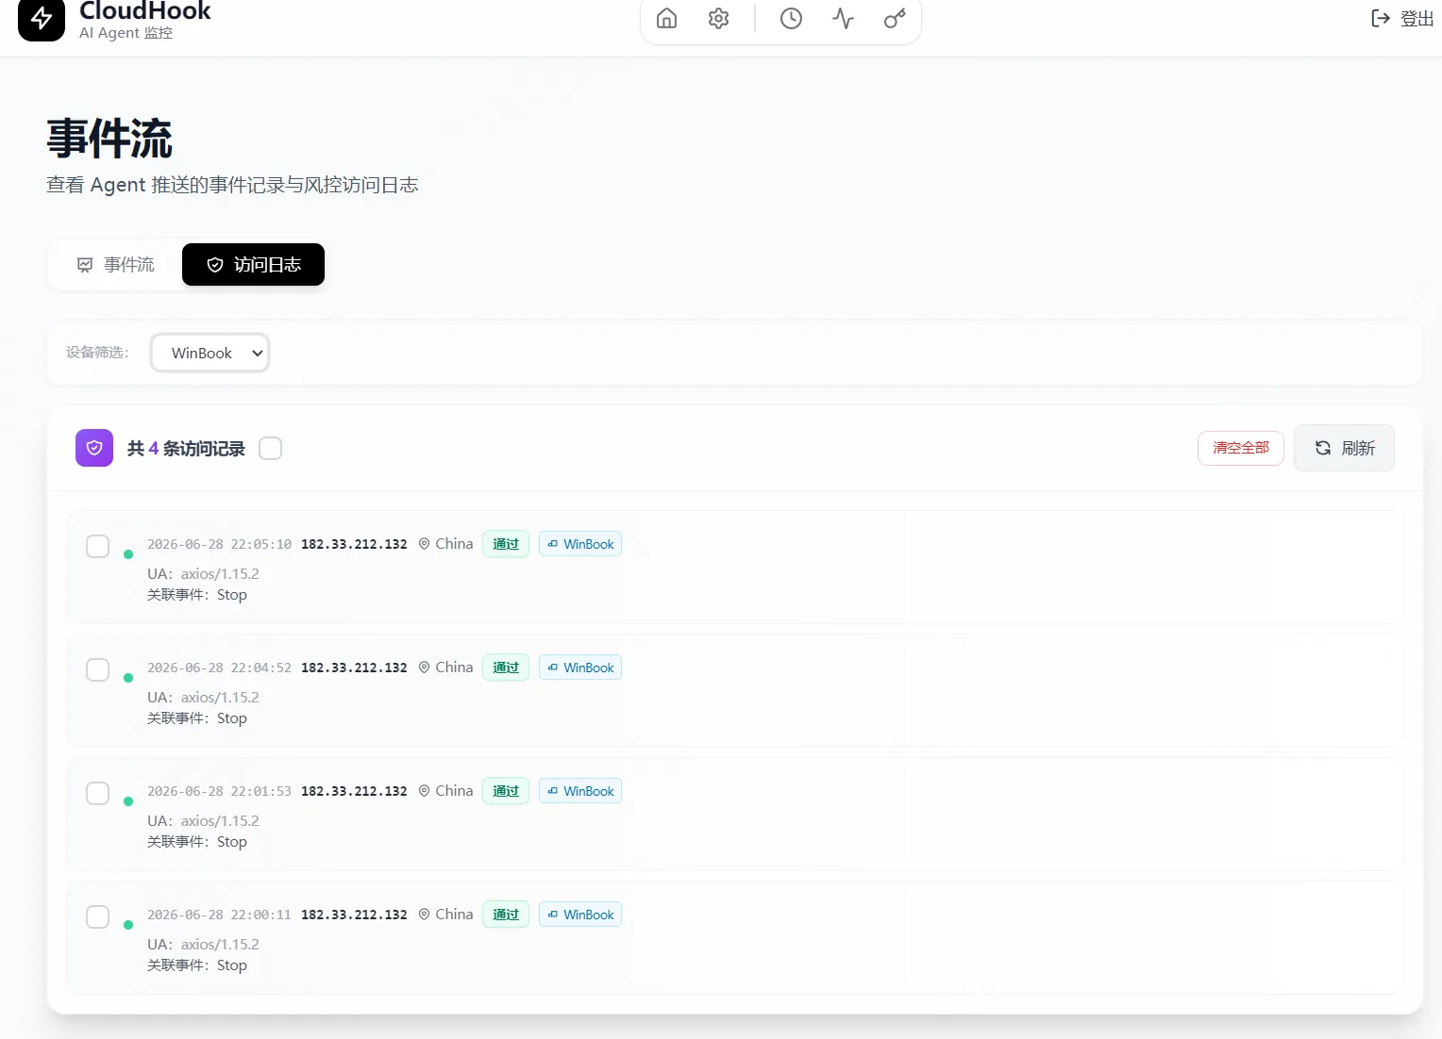Click the 通过 badge on the 22:01:53 record
This screenshot has height=1039, width=1442.
pyautogui.click(x=506, y=791)
